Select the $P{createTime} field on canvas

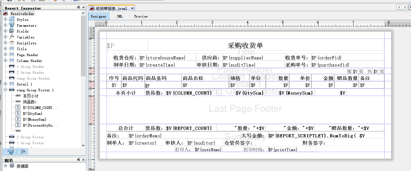(168, 65)
